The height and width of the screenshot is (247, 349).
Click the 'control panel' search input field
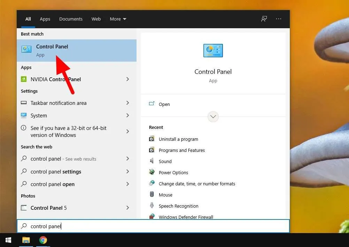click(153, 226)
